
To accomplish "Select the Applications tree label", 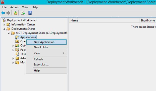I will pos(28,37).
